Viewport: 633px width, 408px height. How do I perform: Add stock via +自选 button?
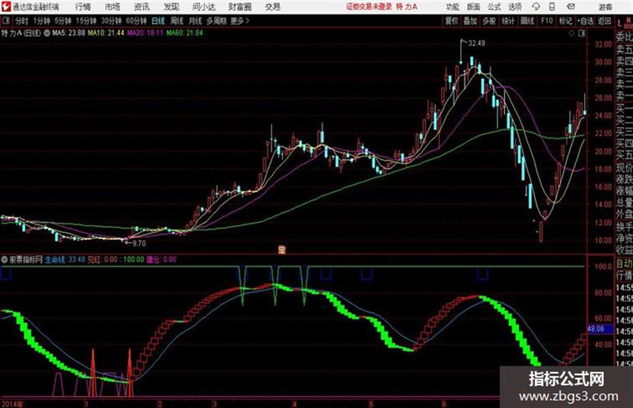coord(585,21)
